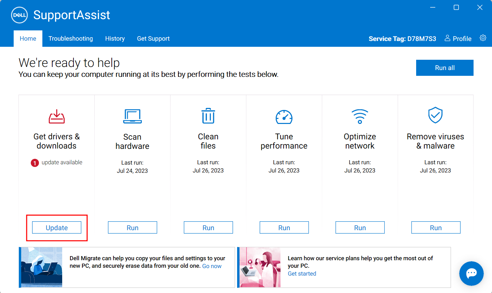
Task: Click the 'Jul 24, 2023' last run date
Action: [133, 171]
